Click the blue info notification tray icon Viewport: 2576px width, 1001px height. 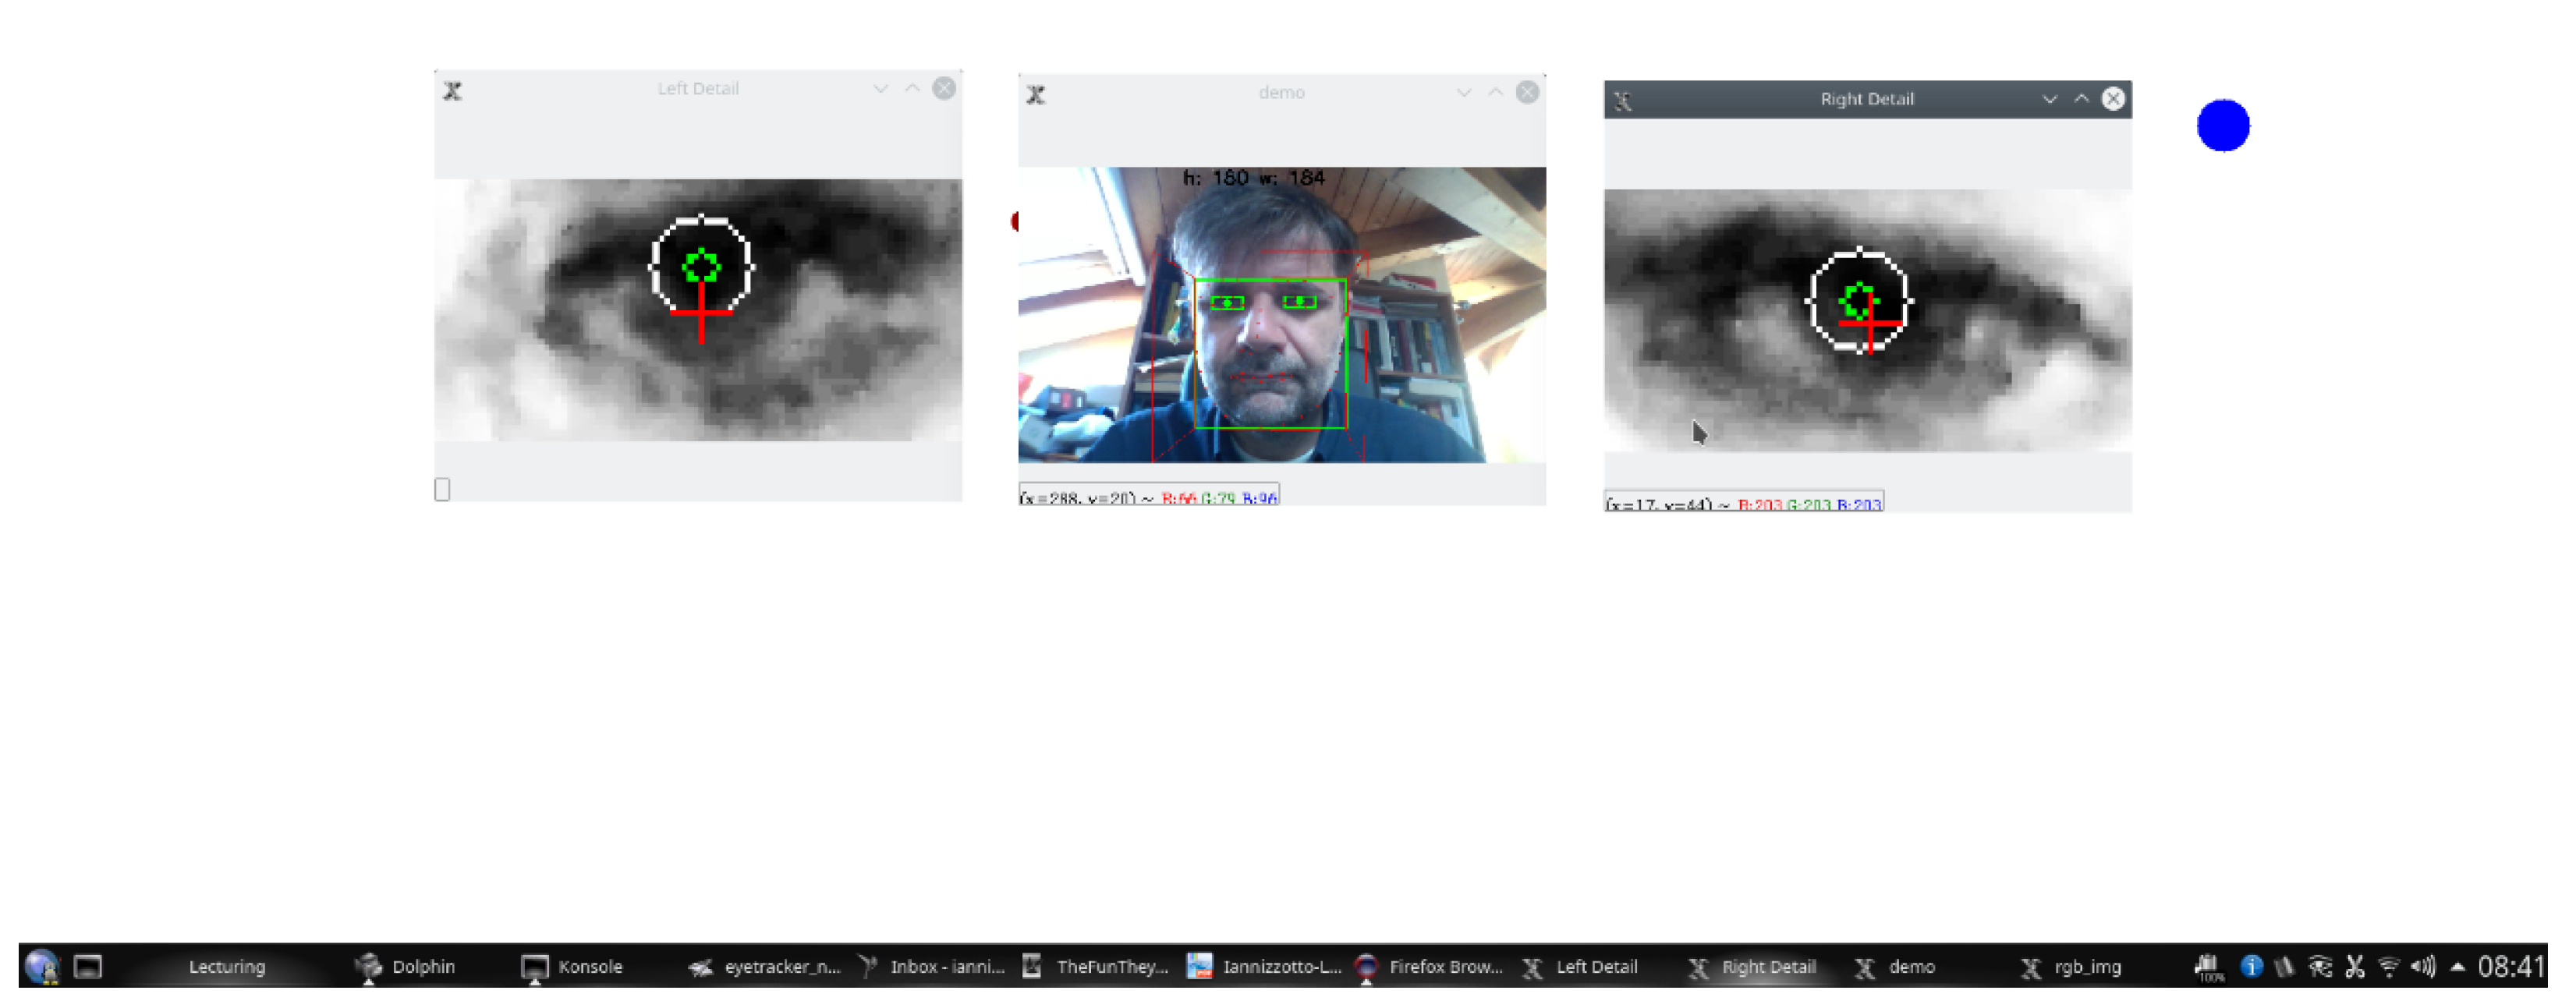(2251, 966)
